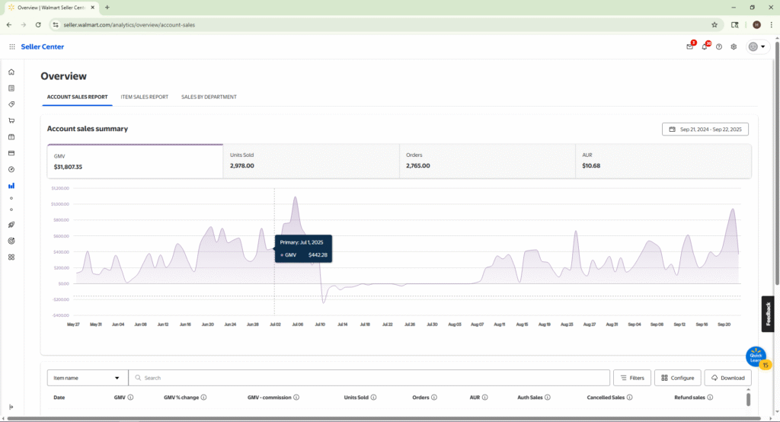Select the Units Sold metric card
This screenshot has height=422, width=780.
coord(311,161)
